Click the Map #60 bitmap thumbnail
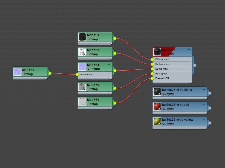The width and height of the screenshot is (225, 168). coord(82,52)
